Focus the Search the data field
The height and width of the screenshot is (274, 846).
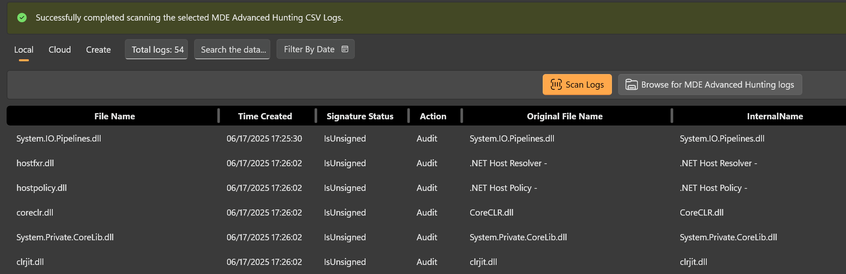click(x=232, y=50)
